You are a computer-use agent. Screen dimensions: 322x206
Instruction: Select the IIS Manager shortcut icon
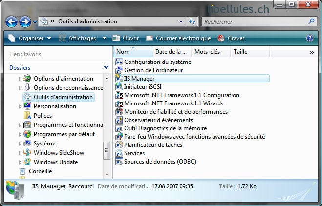(x=119, y=79)
